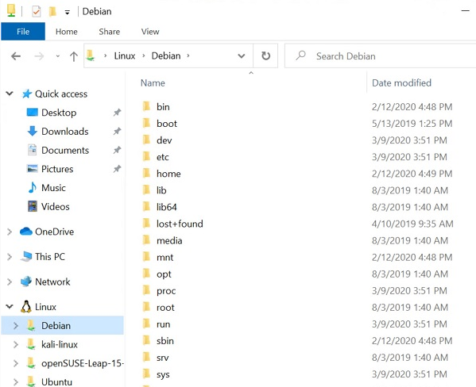Click Linux in the address bar

click(x=125, y=56)
